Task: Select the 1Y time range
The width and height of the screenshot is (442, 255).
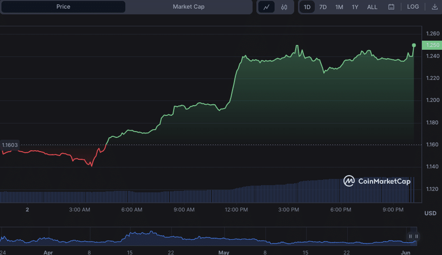Action: pyautogui.click(x=355, y=7)
